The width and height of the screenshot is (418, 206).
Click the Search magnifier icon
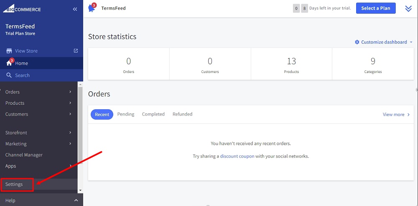[x=9, y=75]
